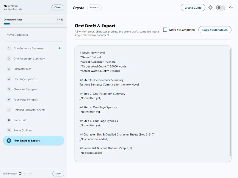Click step number 4 badge
238x178 pixels.
[x=9, y=79]
